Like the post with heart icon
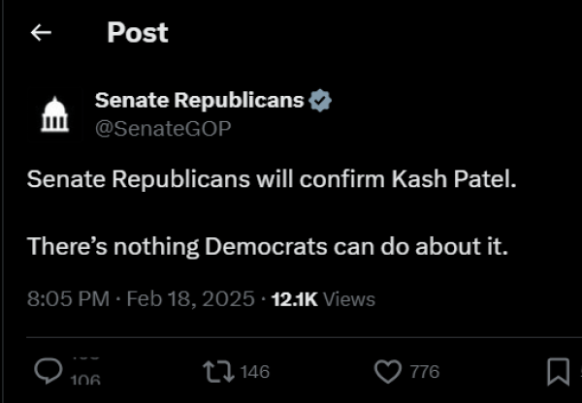582x403 pixels. pos(388,372)
